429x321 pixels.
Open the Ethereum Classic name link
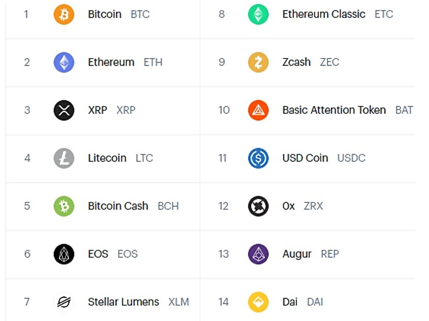click(x=324, y=14)
